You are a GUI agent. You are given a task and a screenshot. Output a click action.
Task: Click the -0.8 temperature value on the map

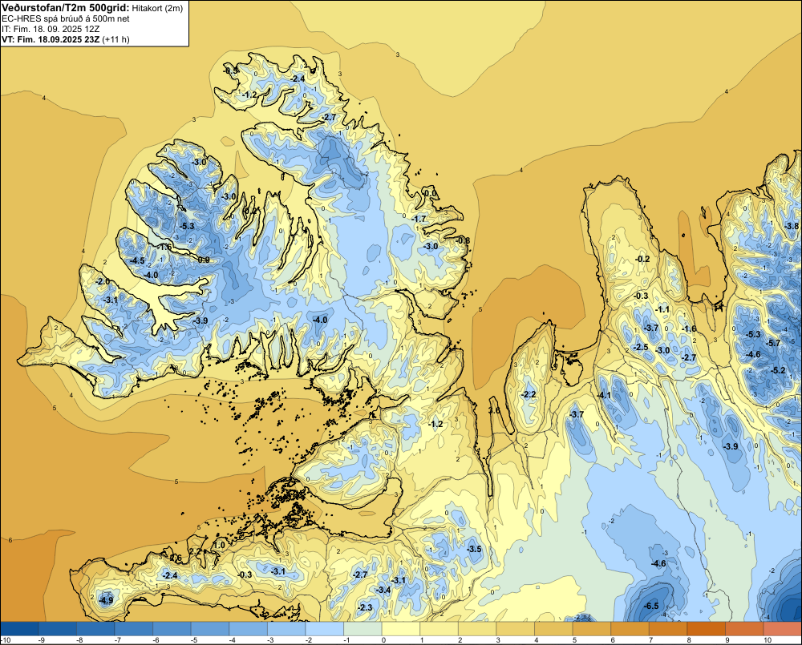464,240
